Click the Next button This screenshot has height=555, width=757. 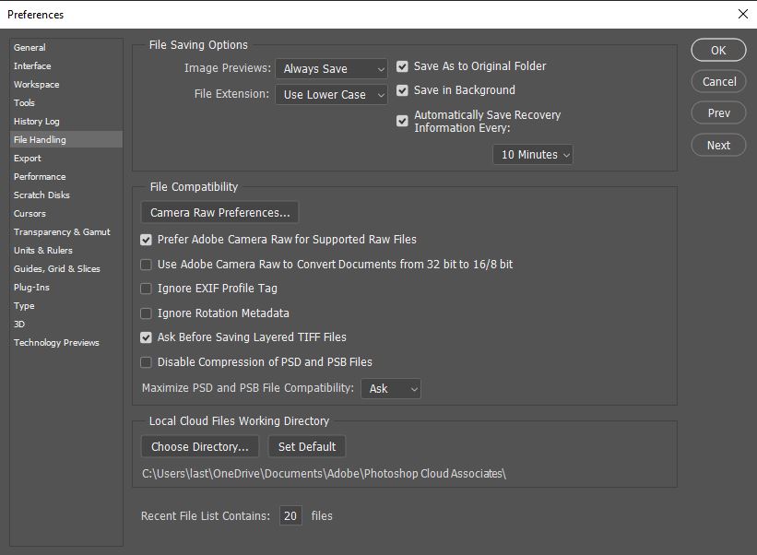tap(718, 146)
